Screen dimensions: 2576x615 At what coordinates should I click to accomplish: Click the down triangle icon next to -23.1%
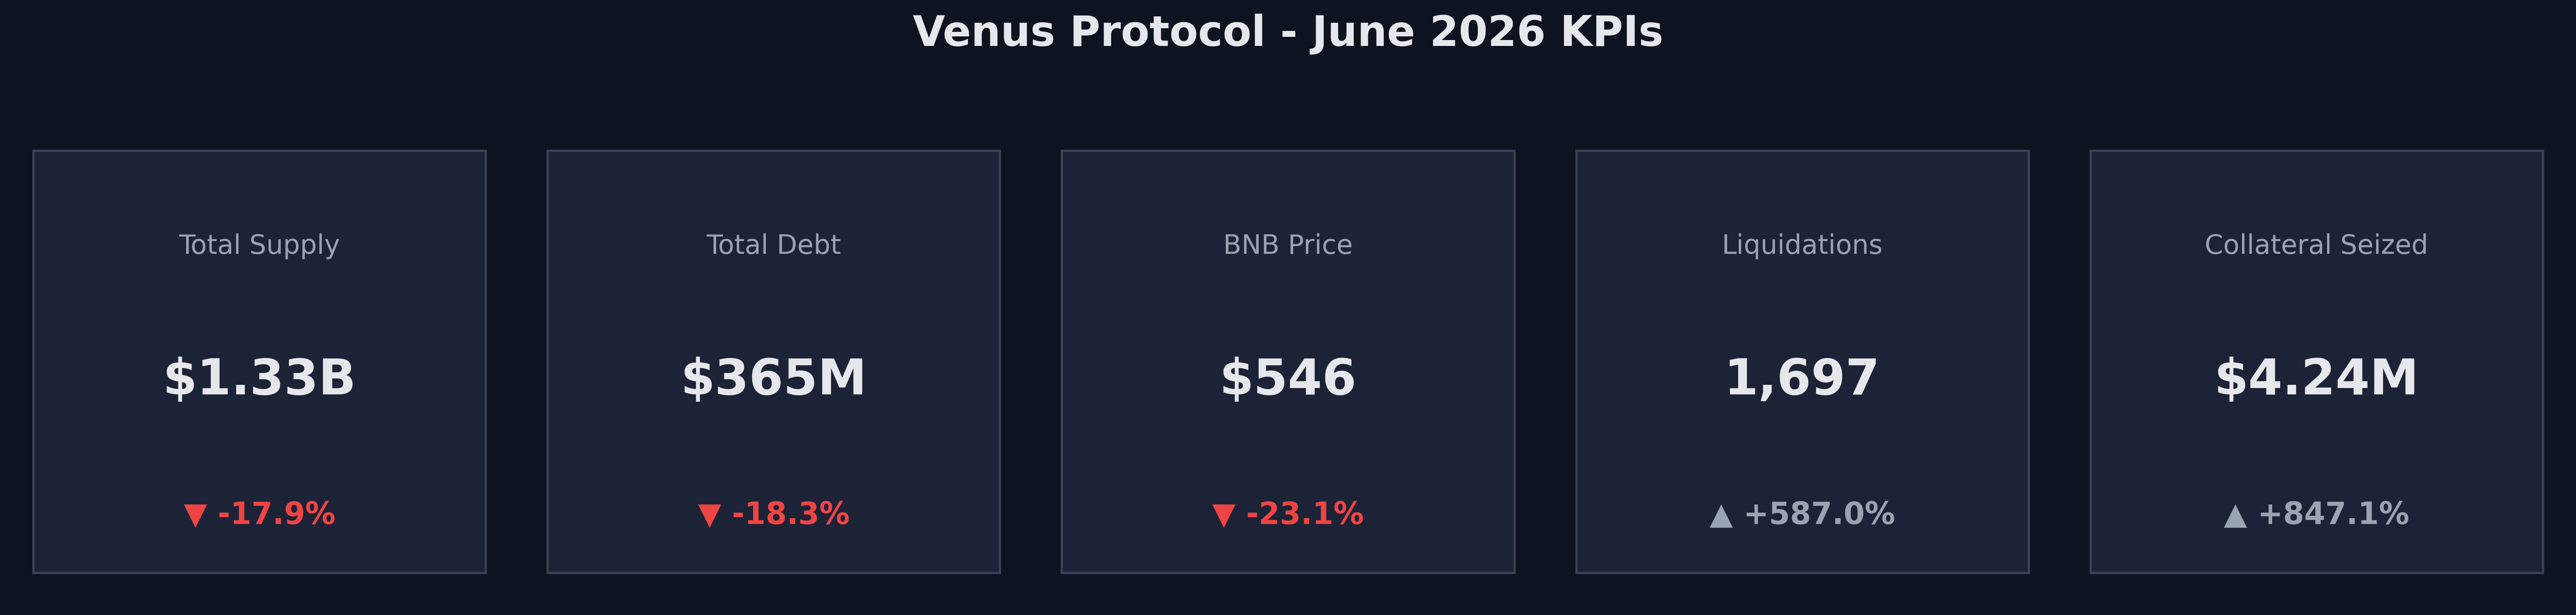pos(1223,516)
